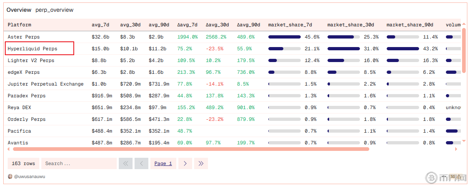This screenshot has width=471, height=189.
Task: Sort by the avg_90d column header
Action: click(159, 25)
